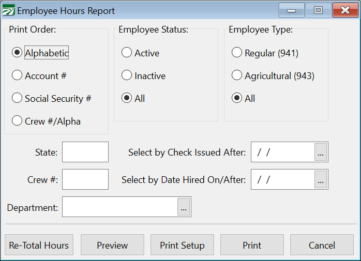
Task: Open Print Setup dialog
Action: pyautogui.click(x=182, y=245)
